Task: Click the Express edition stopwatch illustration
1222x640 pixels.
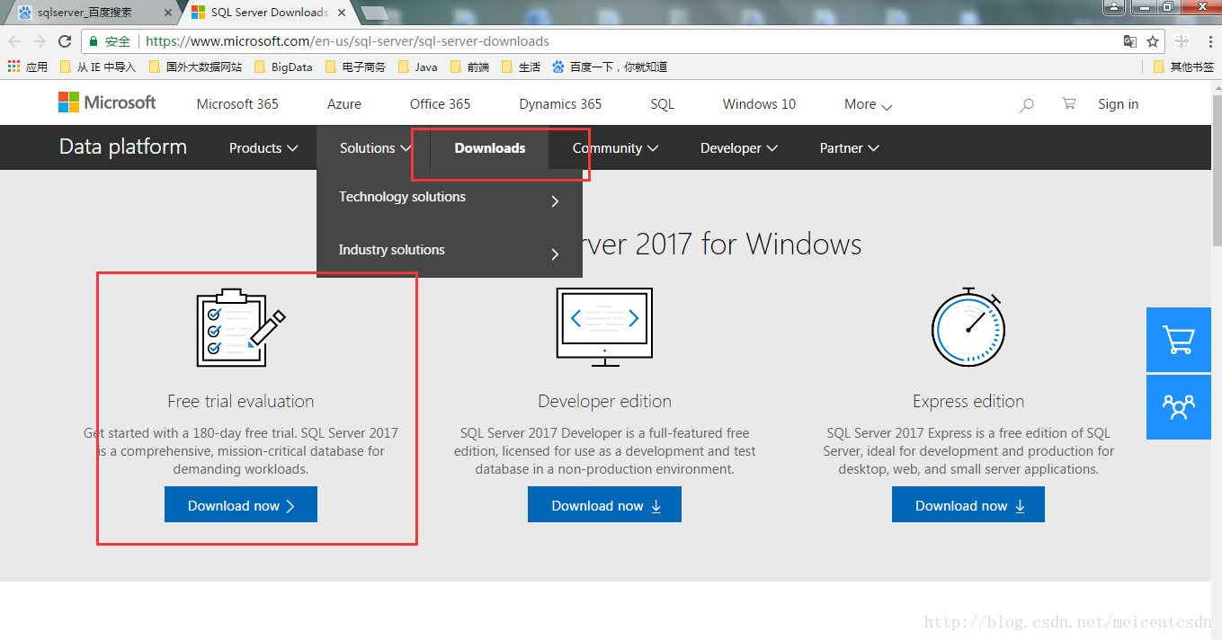Action: [x=968, y=327]
